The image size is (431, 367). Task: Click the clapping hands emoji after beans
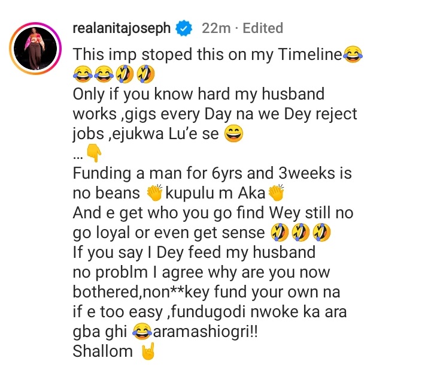tap(155, 192)
